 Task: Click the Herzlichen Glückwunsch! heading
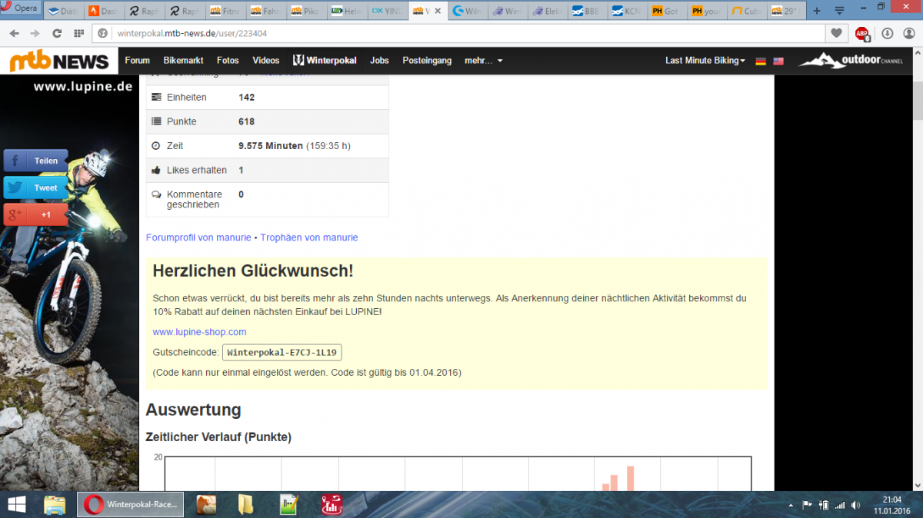[253, 271]
